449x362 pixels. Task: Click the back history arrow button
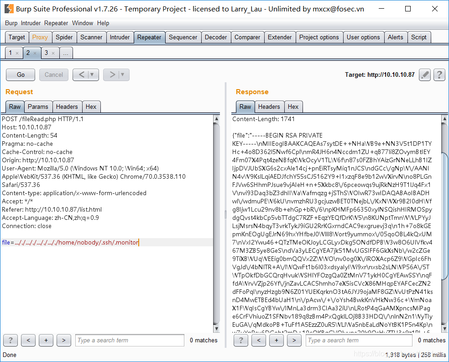(81, 75)
